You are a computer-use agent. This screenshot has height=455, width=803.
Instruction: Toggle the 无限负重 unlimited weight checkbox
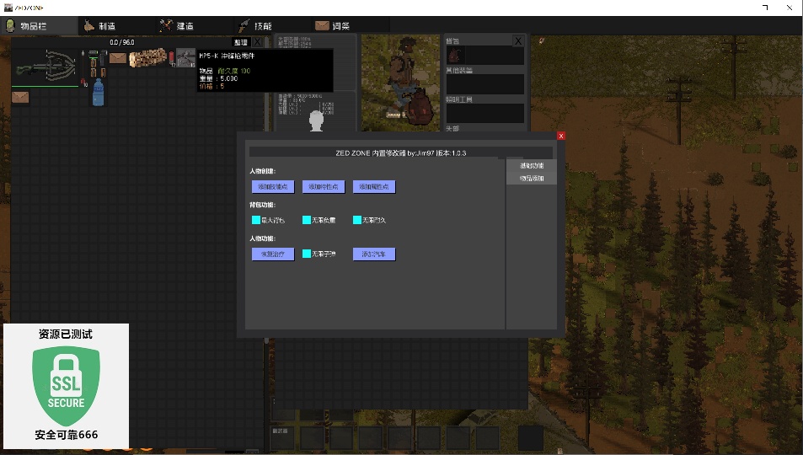307,220
